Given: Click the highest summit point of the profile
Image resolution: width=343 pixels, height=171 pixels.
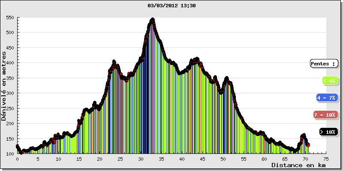Looking at the screenshot, I should click(153, 20).
